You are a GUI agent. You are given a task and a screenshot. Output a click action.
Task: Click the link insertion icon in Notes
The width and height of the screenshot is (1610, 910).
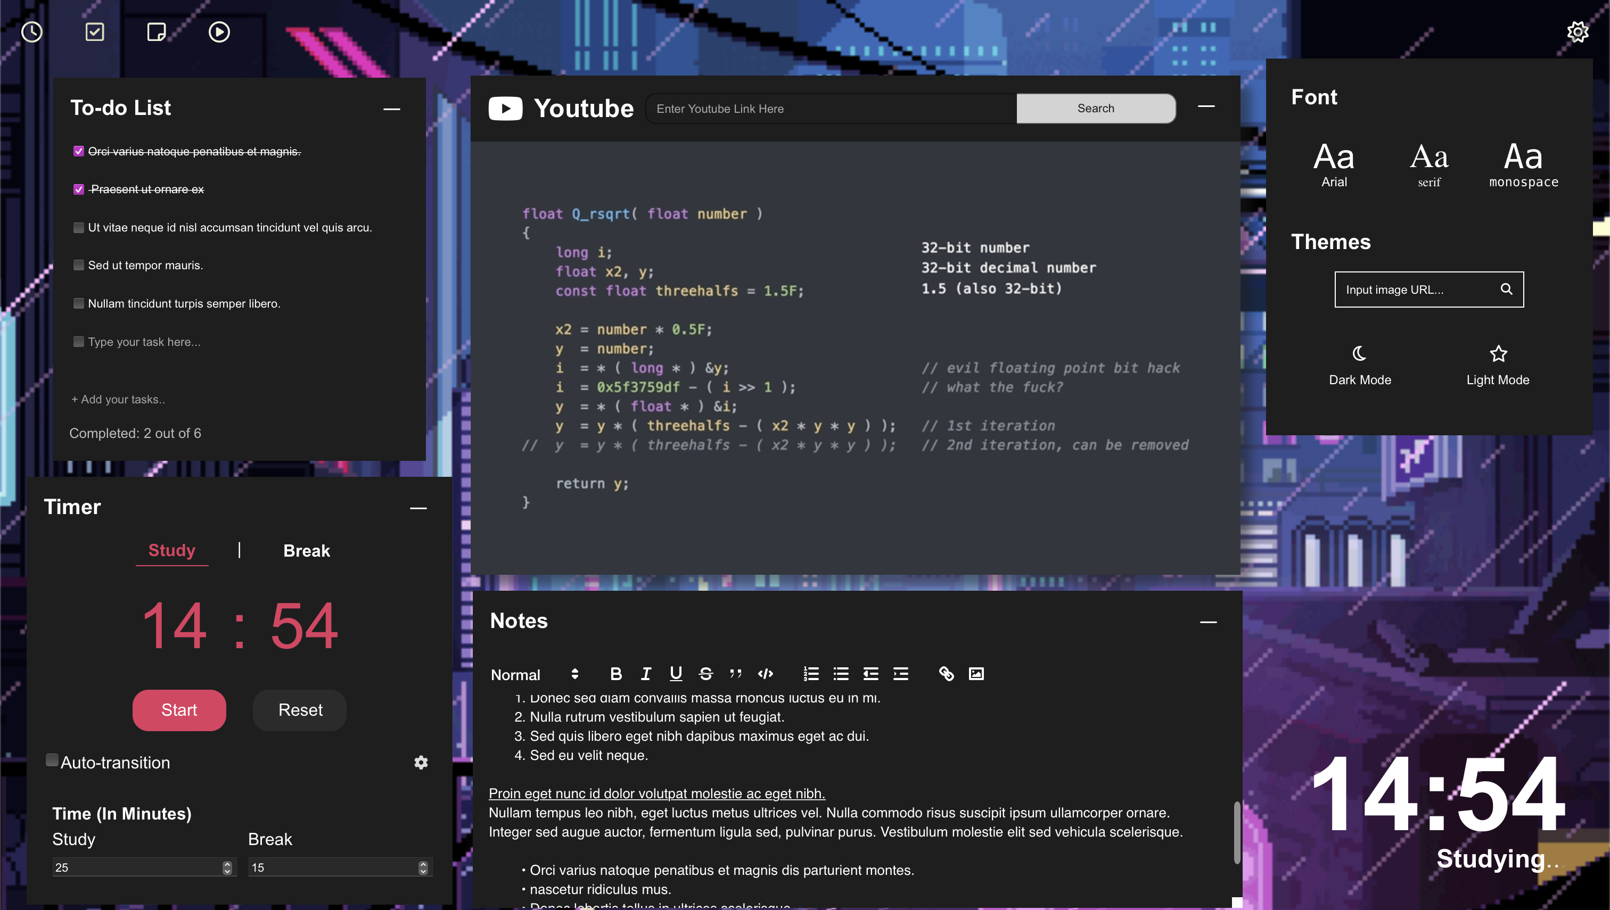pos(946,673)
